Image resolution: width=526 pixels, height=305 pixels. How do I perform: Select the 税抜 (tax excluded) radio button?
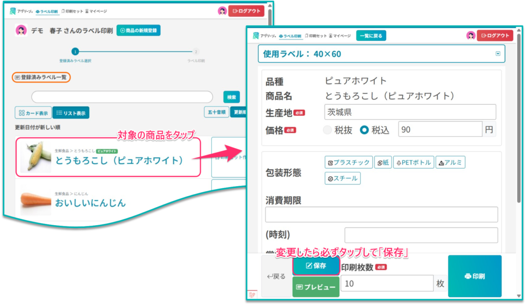(327, 130)
